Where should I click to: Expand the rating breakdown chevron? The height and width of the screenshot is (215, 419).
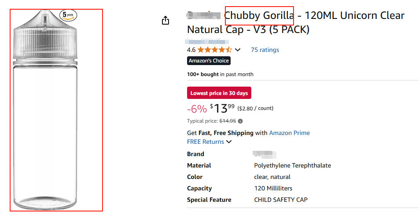coord(238,50)
